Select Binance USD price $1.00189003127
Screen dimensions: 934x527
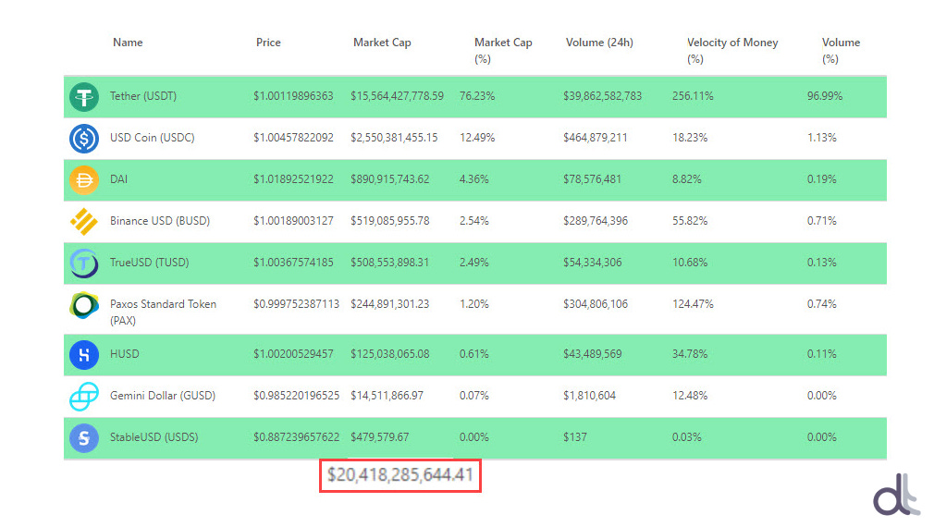pyautogui.click(x=293, y=221)
